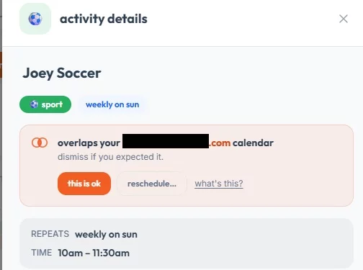Click the activity details header text
The height and width of the screenshot is (270, 363).
tap(104, 19)
